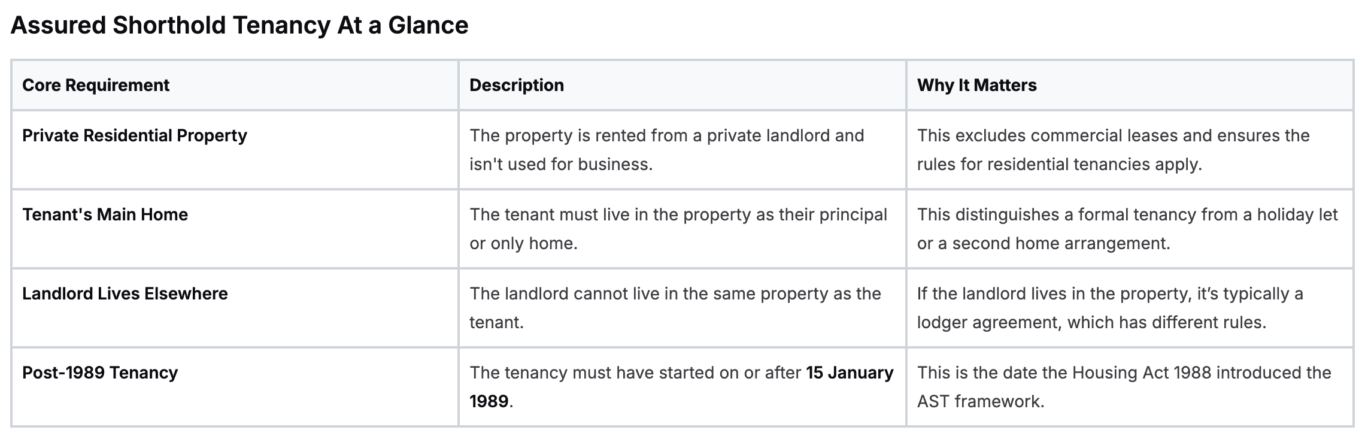Click the bold '15 January' date text
1362x445 pixels.
tap(850, 373)
